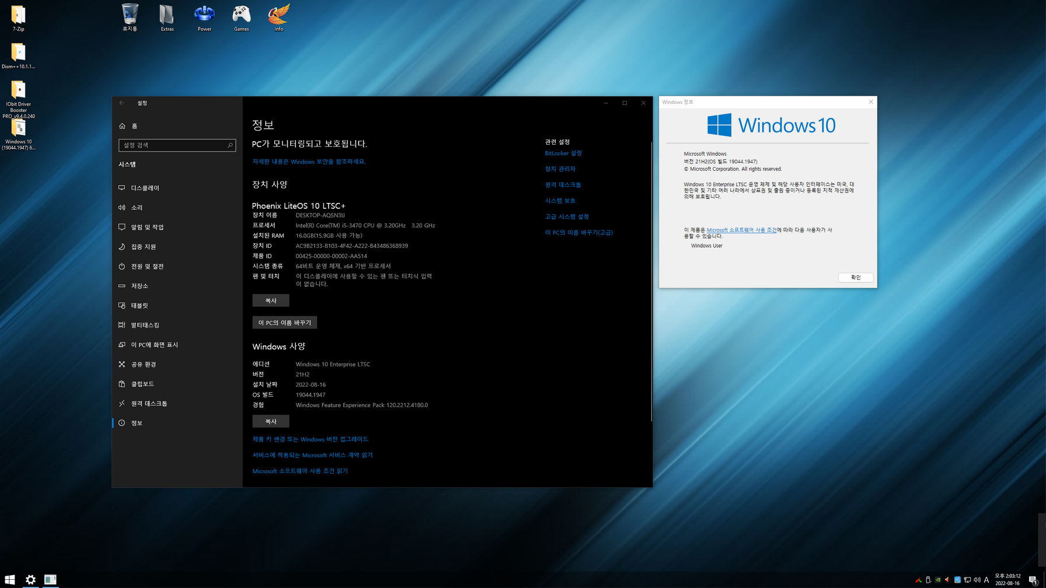
Task: Select the Display (디스플레이) settings page
Action: click(x=177, y=188)
